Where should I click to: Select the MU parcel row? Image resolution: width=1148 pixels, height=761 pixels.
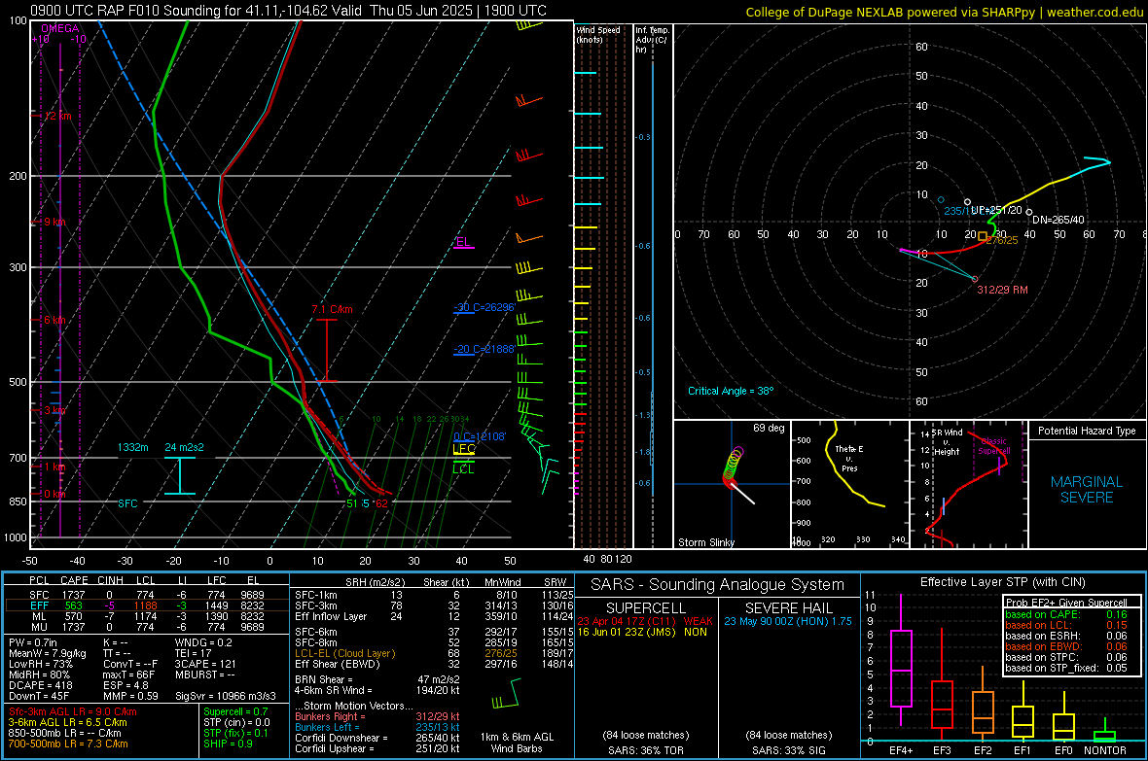pyautogui.click(x=147, y=626)
